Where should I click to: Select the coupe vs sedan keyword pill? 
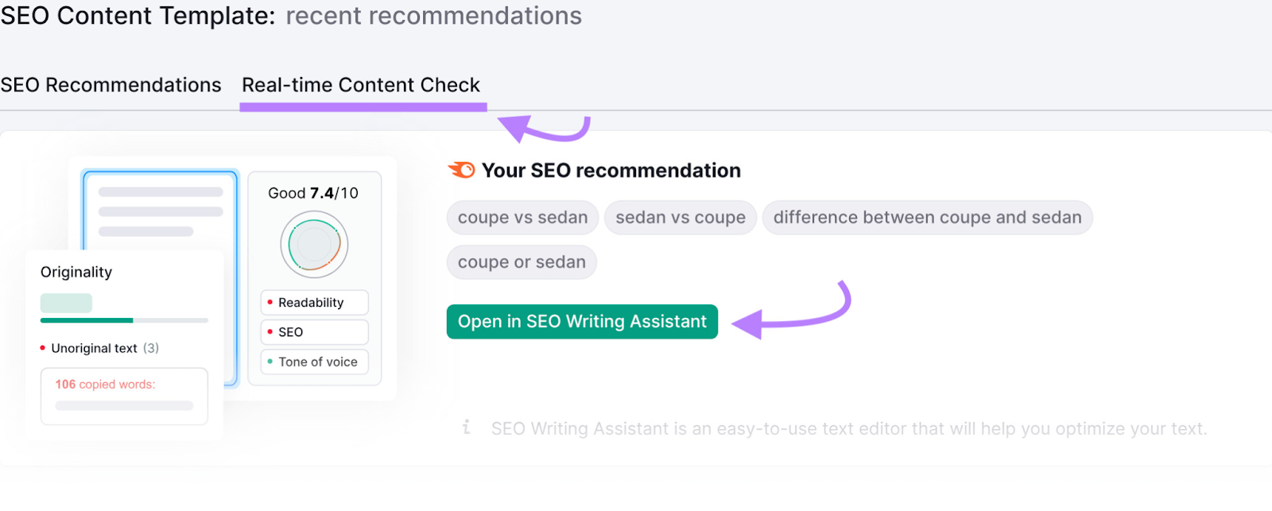click(522, 217)
